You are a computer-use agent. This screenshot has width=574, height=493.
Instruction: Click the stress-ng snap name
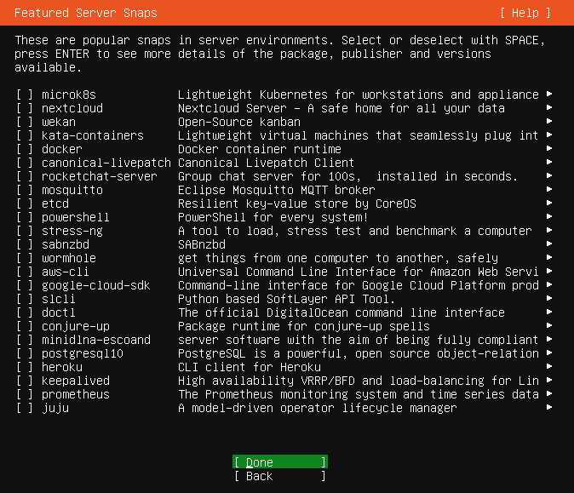point(72,231)
